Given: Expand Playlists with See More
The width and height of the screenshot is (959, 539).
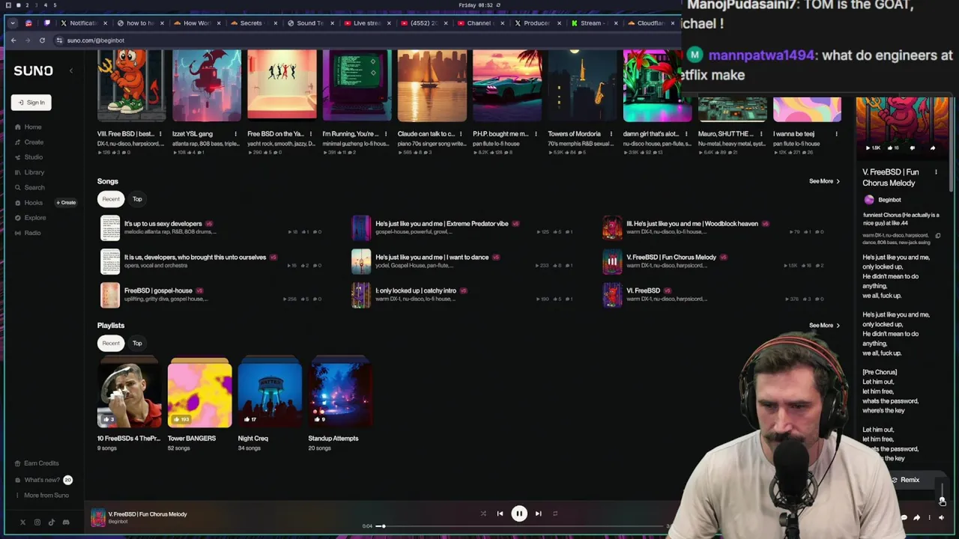Looking at the screenshot, I should click(x=824, y=326).
